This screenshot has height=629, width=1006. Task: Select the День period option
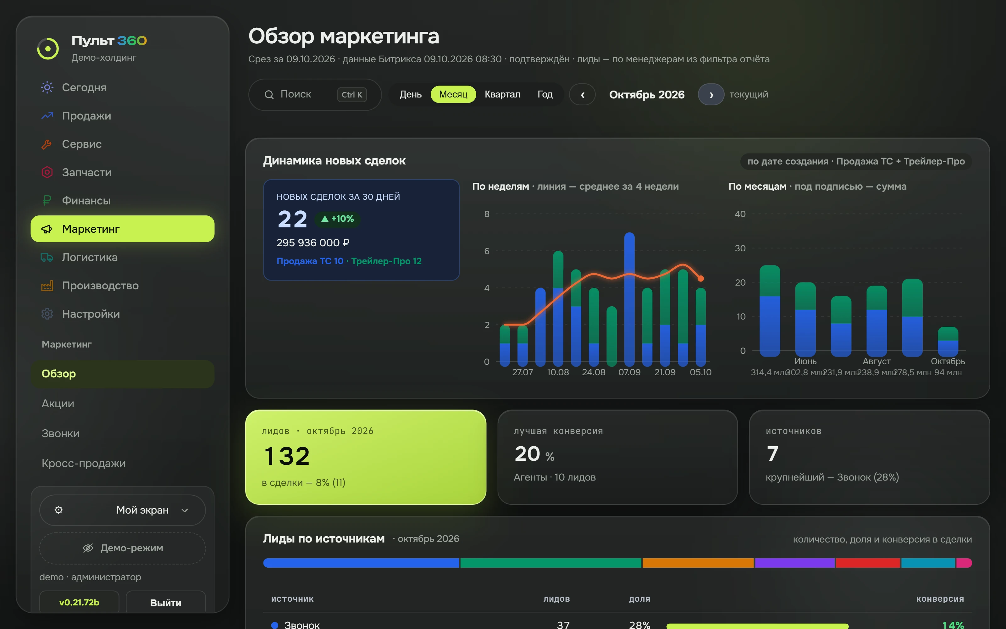click(410, 94)
